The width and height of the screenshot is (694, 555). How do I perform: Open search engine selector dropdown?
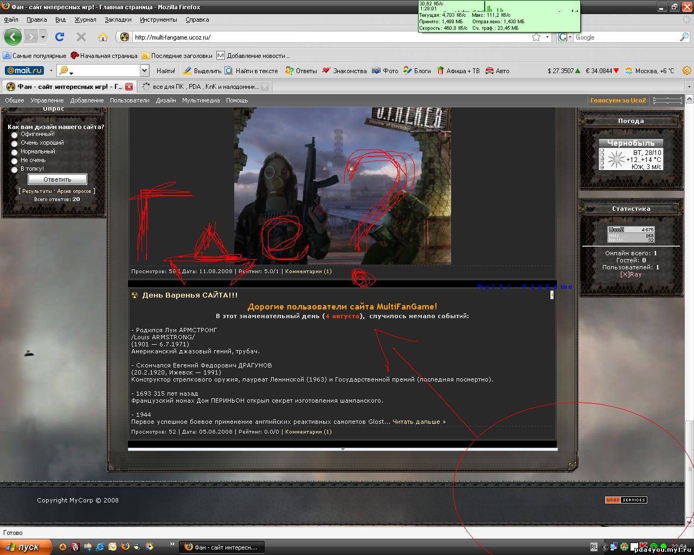[570, 37]
